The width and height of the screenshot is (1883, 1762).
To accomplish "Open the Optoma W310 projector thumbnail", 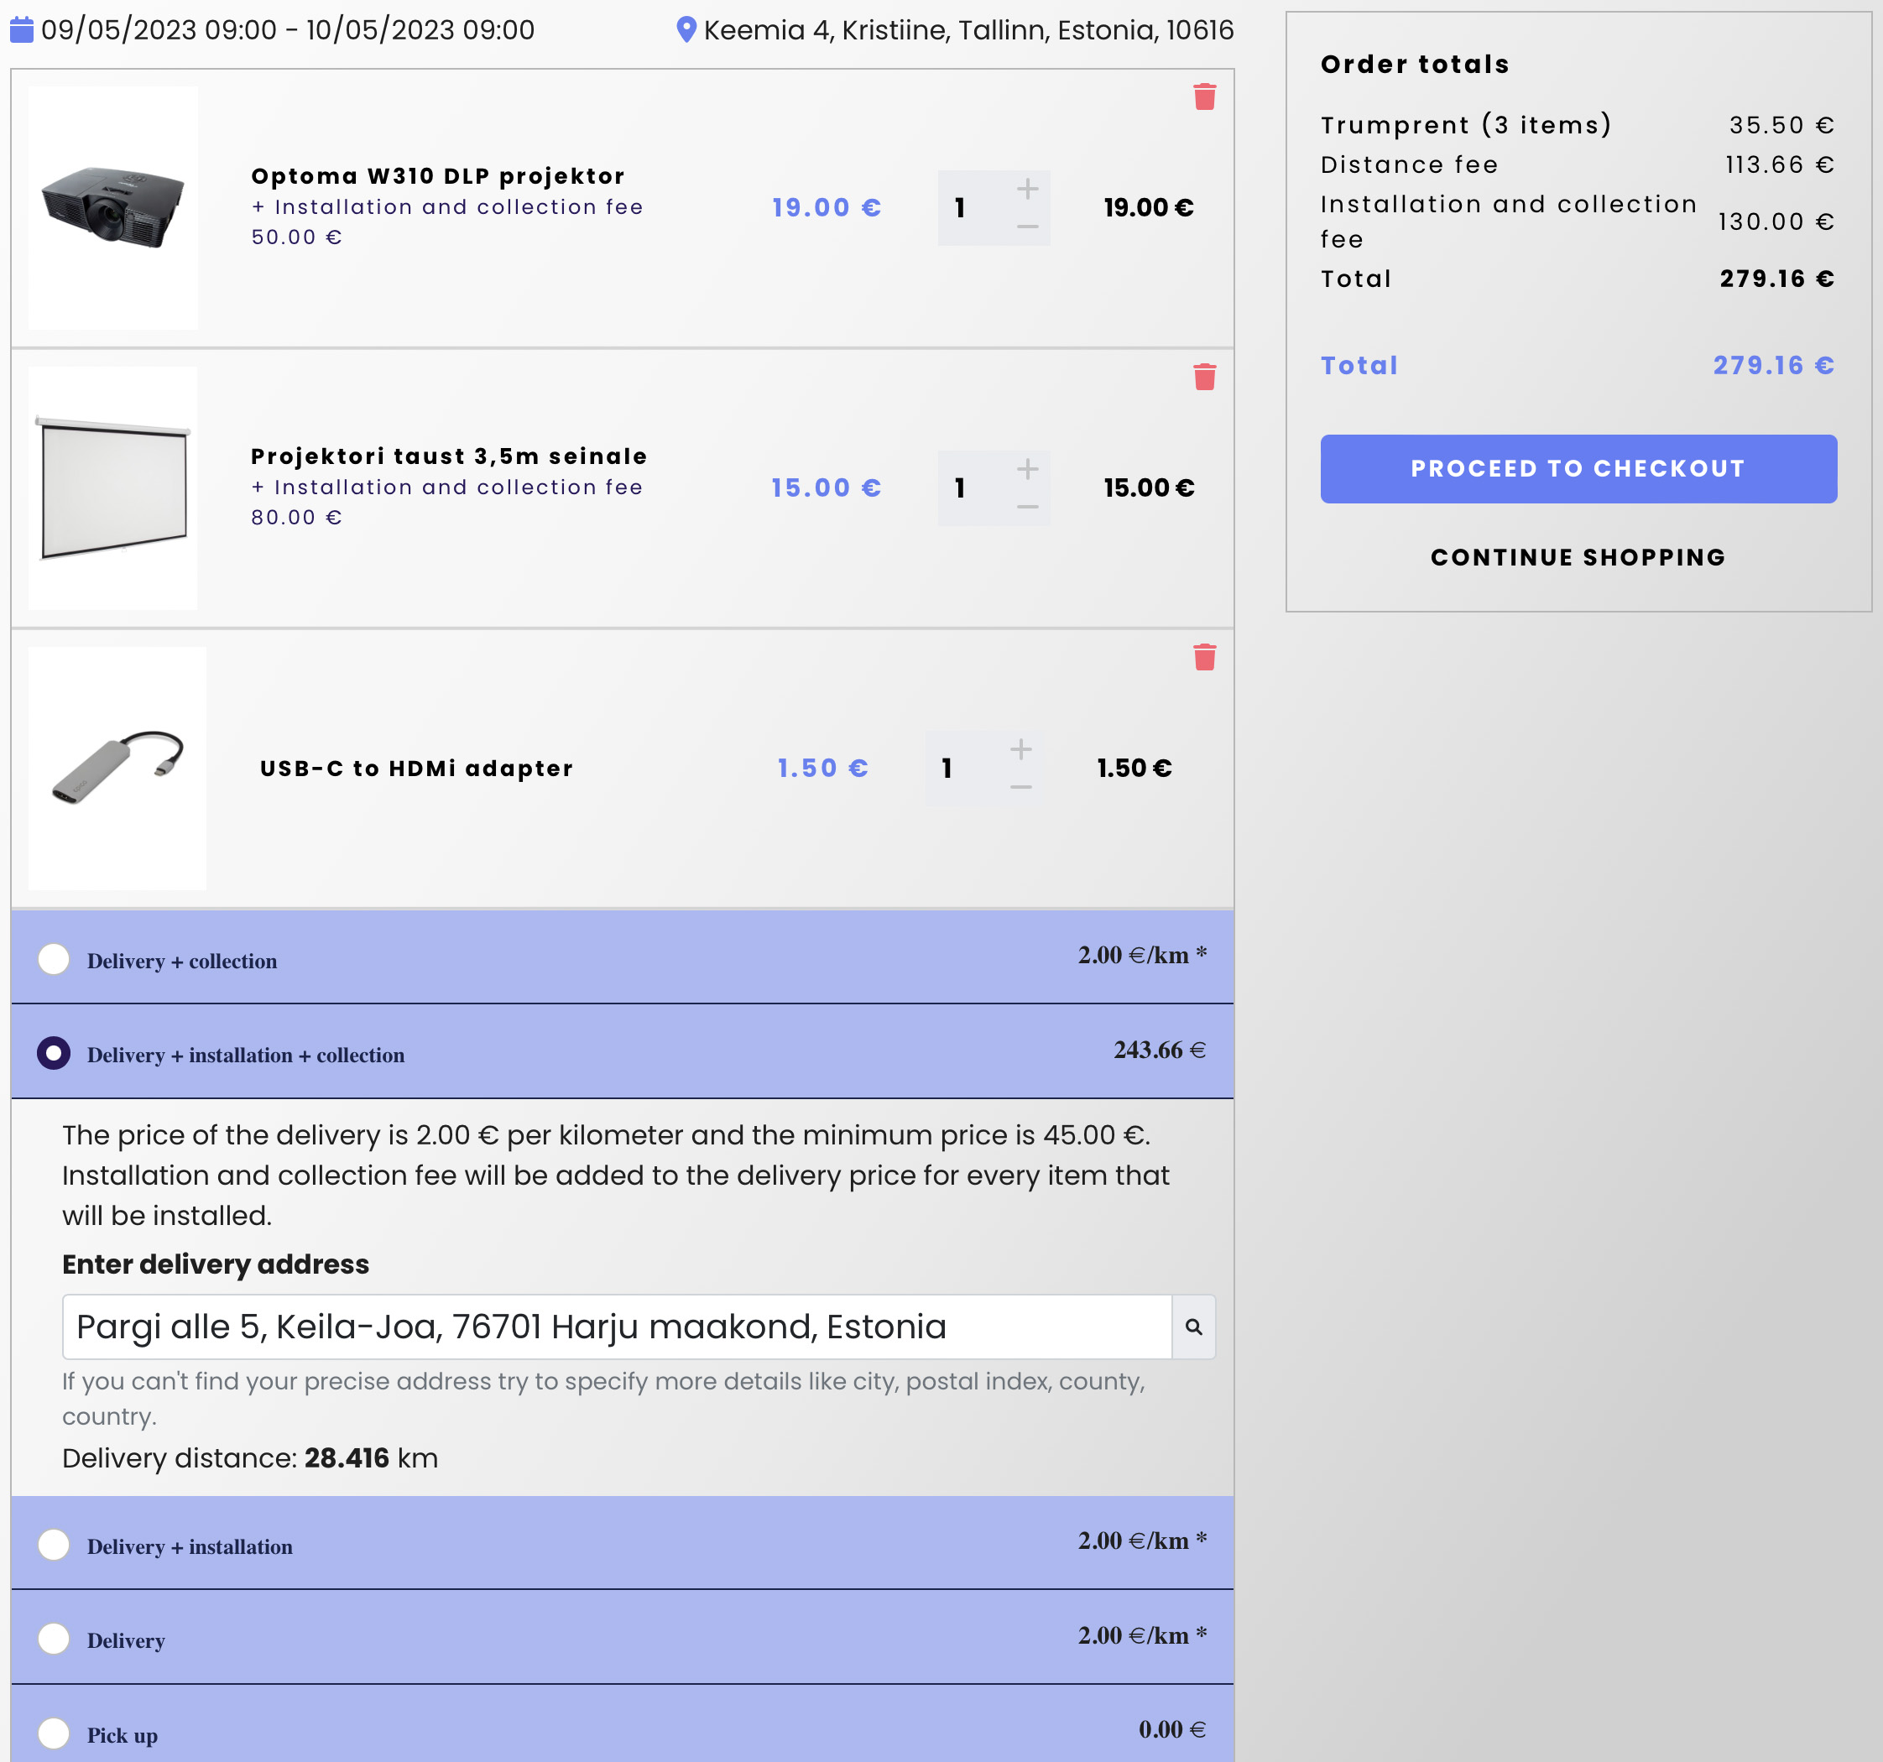I will [x=112, y=208].
